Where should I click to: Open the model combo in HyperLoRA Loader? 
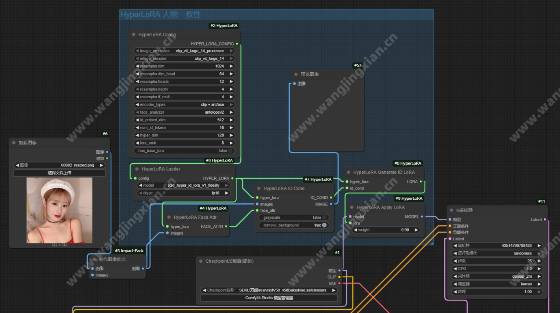(184, 186)
